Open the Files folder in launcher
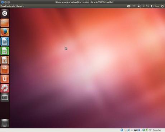The height and width of the screenshot is (132, 165). click(x=5, y=23)
